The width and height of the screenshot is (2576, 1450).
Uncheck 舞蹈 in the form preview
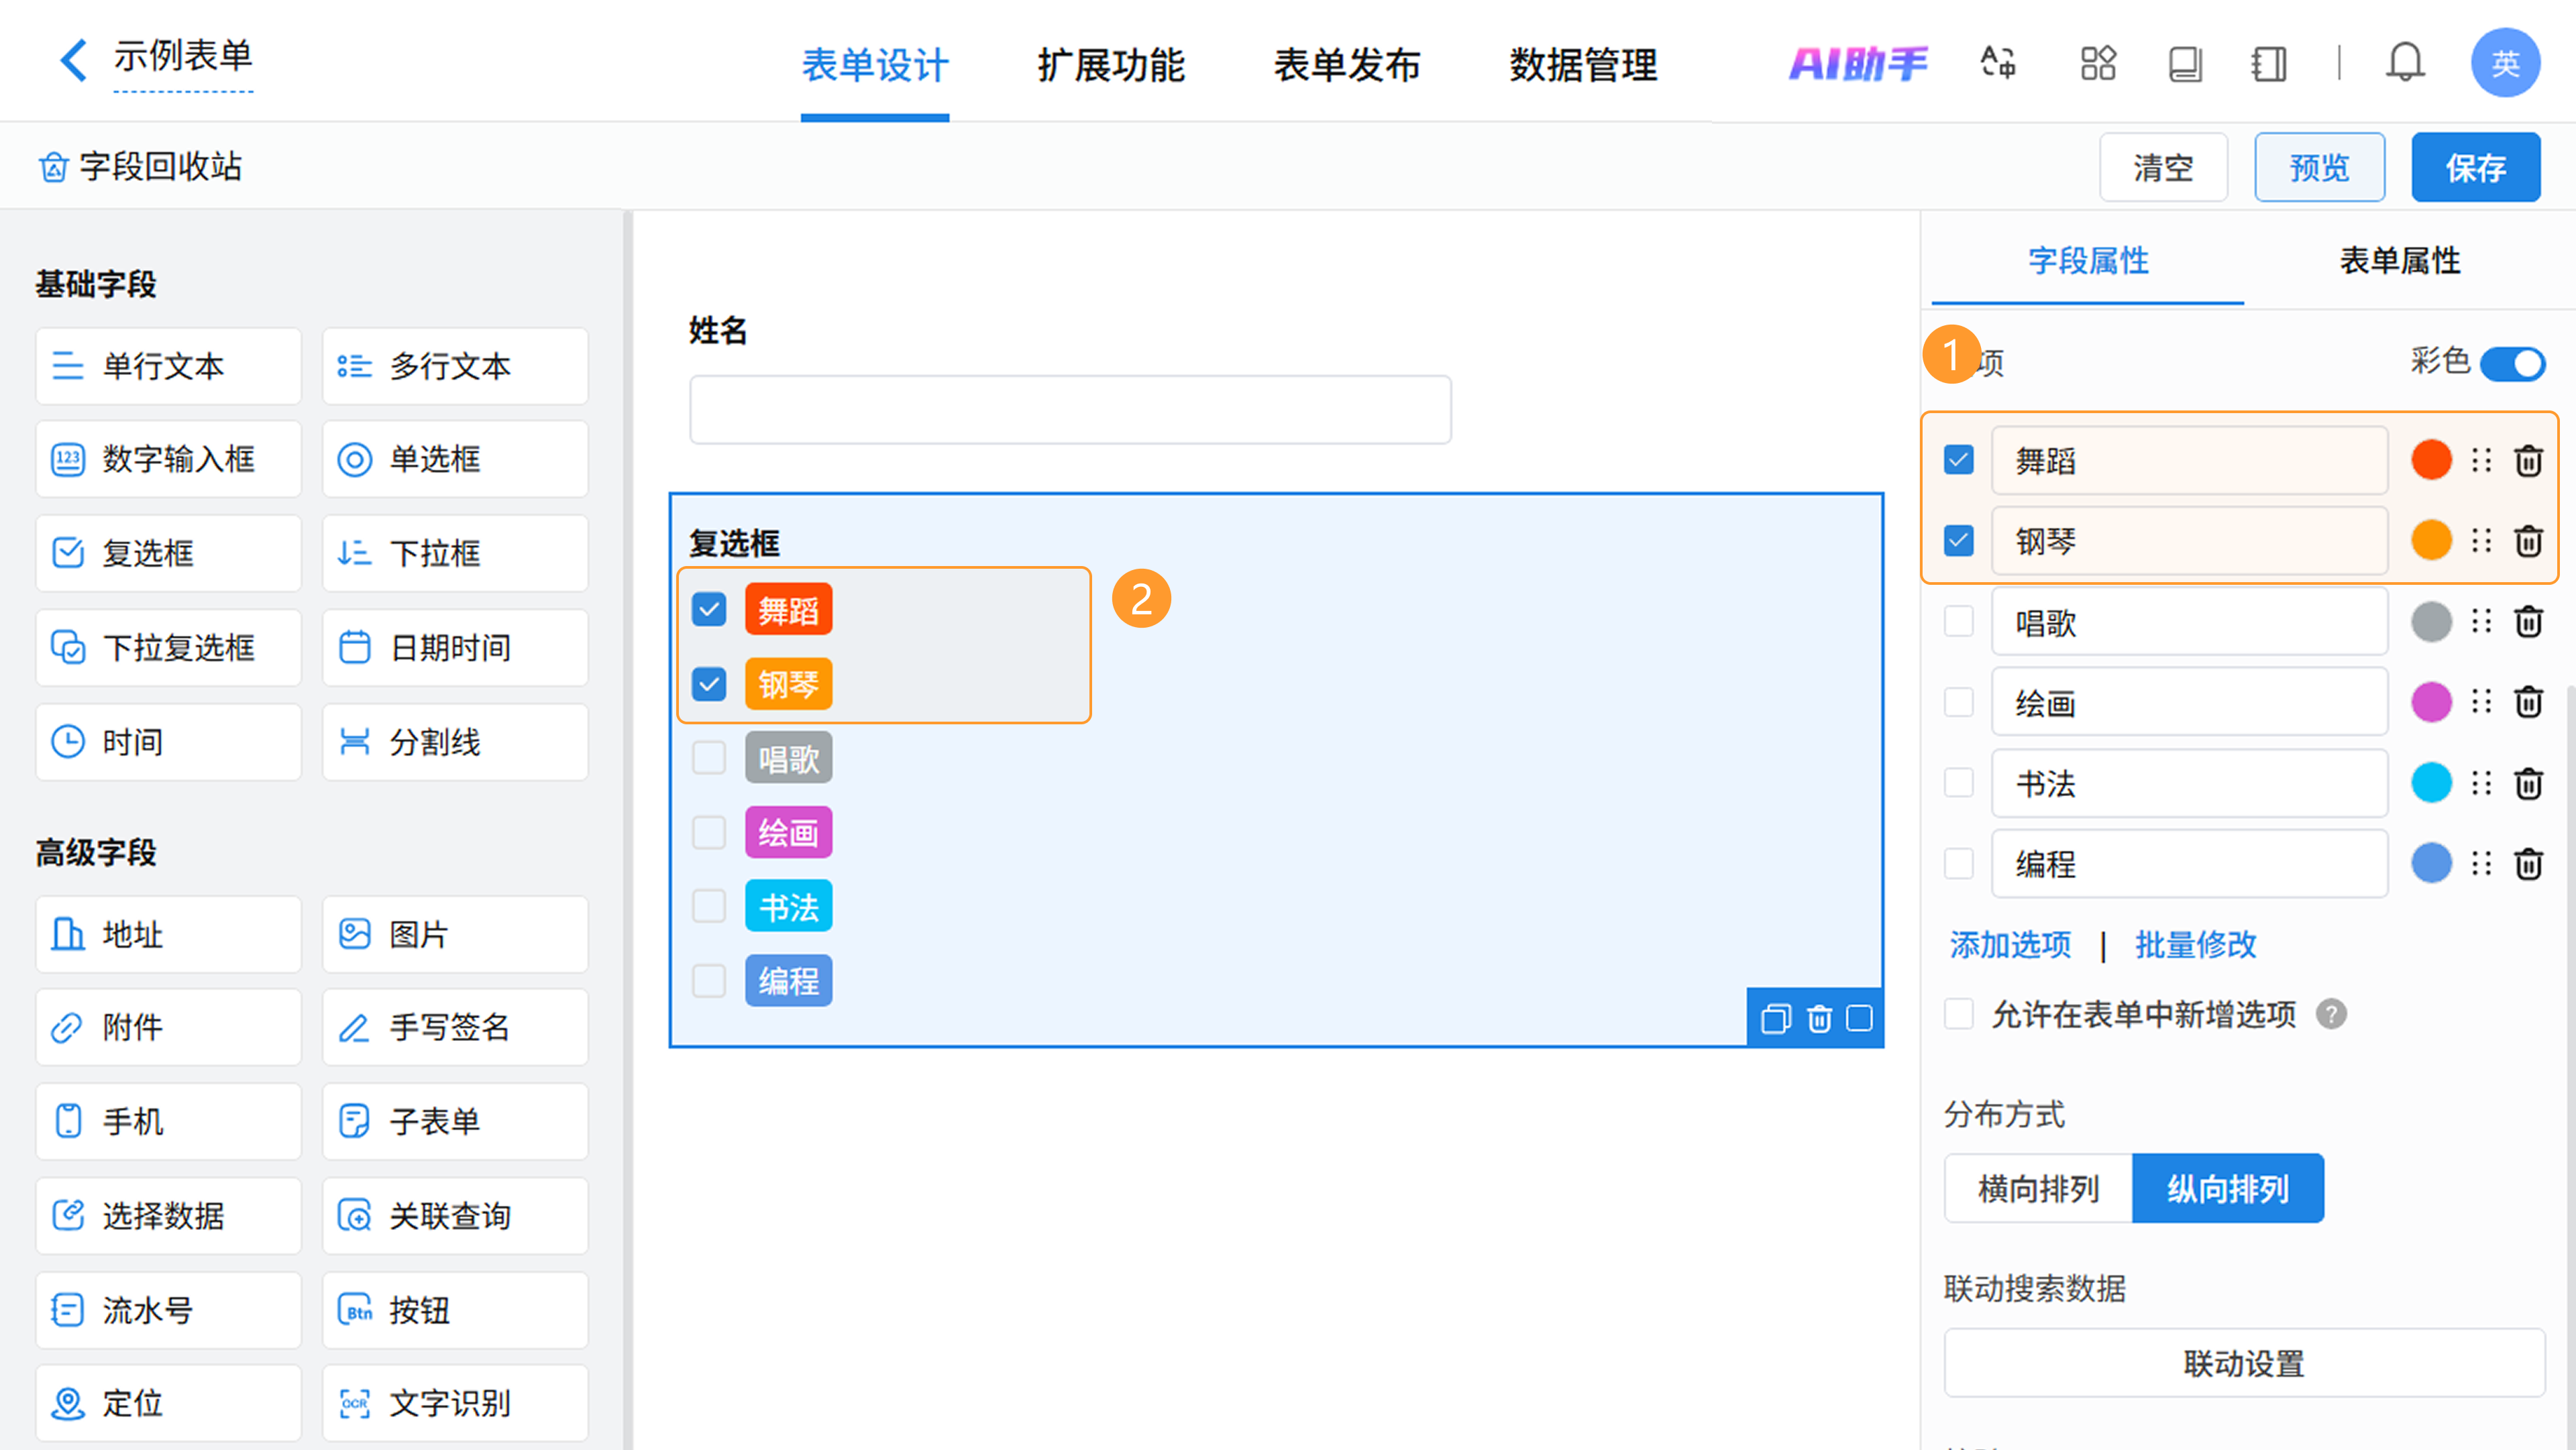(x=709, y=609)
